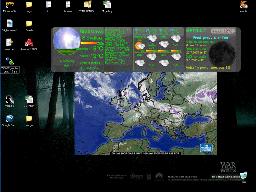The width and height of the screenshot is (256, 192).
Task: Click the Slovakia country label
Action: point(92,38)
